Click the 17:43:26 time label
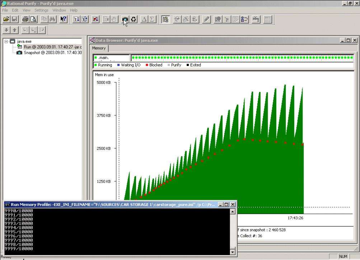Image resolution: width=360 pixels, height=260 pixels. coord(295,218)
